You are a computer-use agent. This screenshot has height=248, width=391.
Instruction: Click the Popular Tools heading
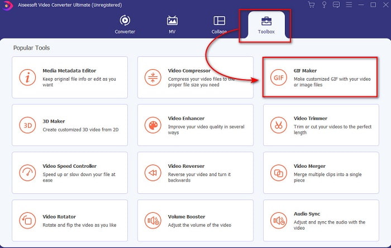coord(31,48)
